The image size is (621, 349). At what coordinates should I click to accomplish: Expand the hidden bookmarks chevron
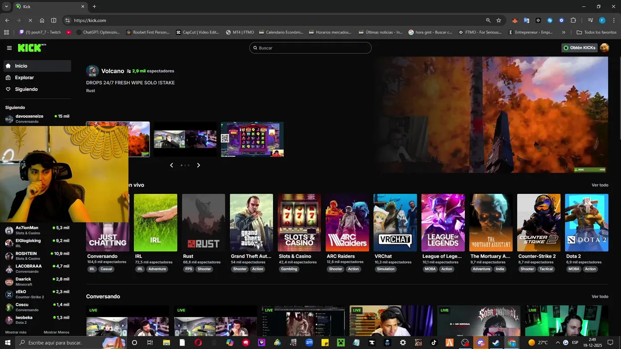564,32
